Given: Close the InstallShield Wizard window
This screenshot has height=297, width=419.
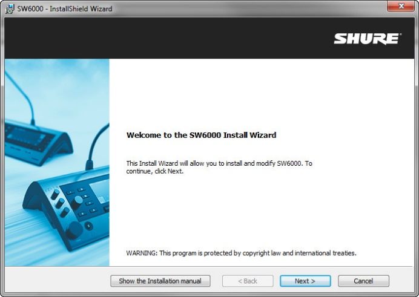Looking at the screenshot, I should coord(401,6).
